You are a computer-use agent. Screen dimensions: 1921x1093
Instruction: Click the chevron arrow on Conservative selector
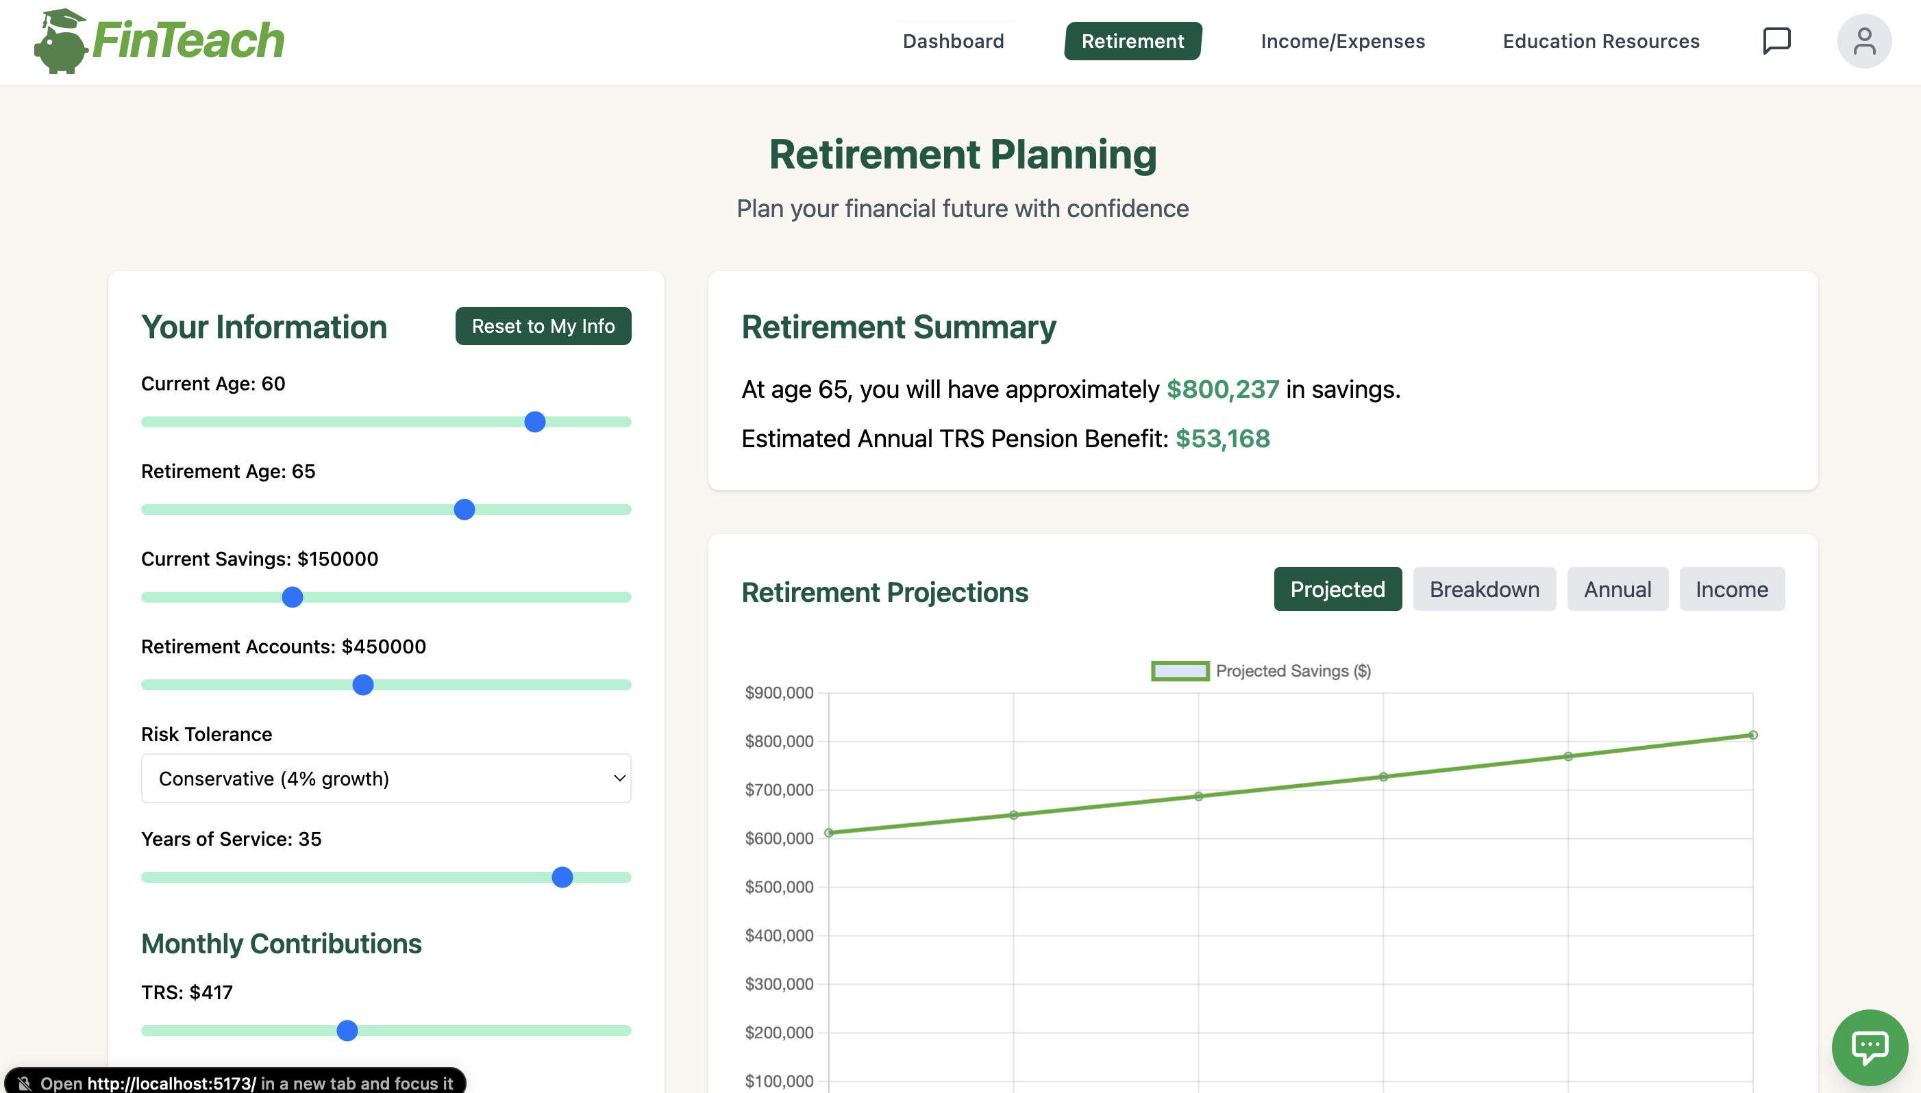tap(619, 779)
